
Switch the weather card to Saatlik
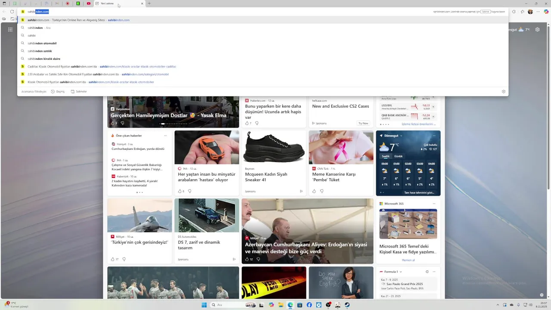coord(386,156)
